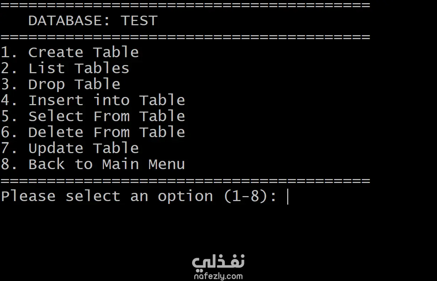Click the separator line below the database header
The image size is (437, 281).
(x=185, y=37)
